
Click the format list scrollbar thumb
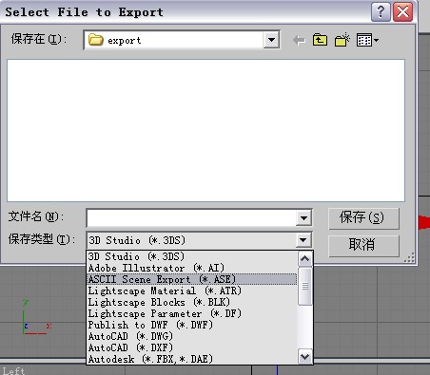[305, 287]
